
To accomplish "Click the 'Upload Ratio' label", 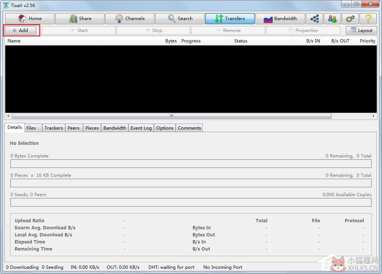I will [x=29, y=220].
